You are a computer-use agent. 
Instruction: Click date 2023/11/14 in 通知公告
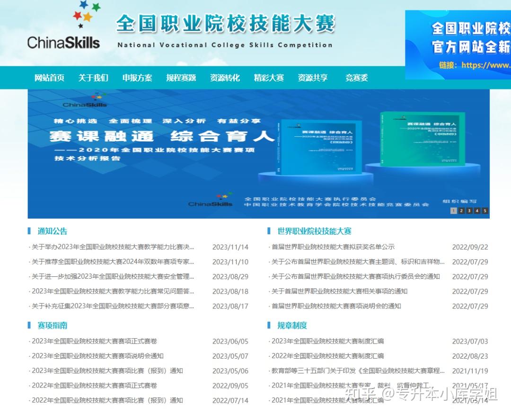(230, 247)
